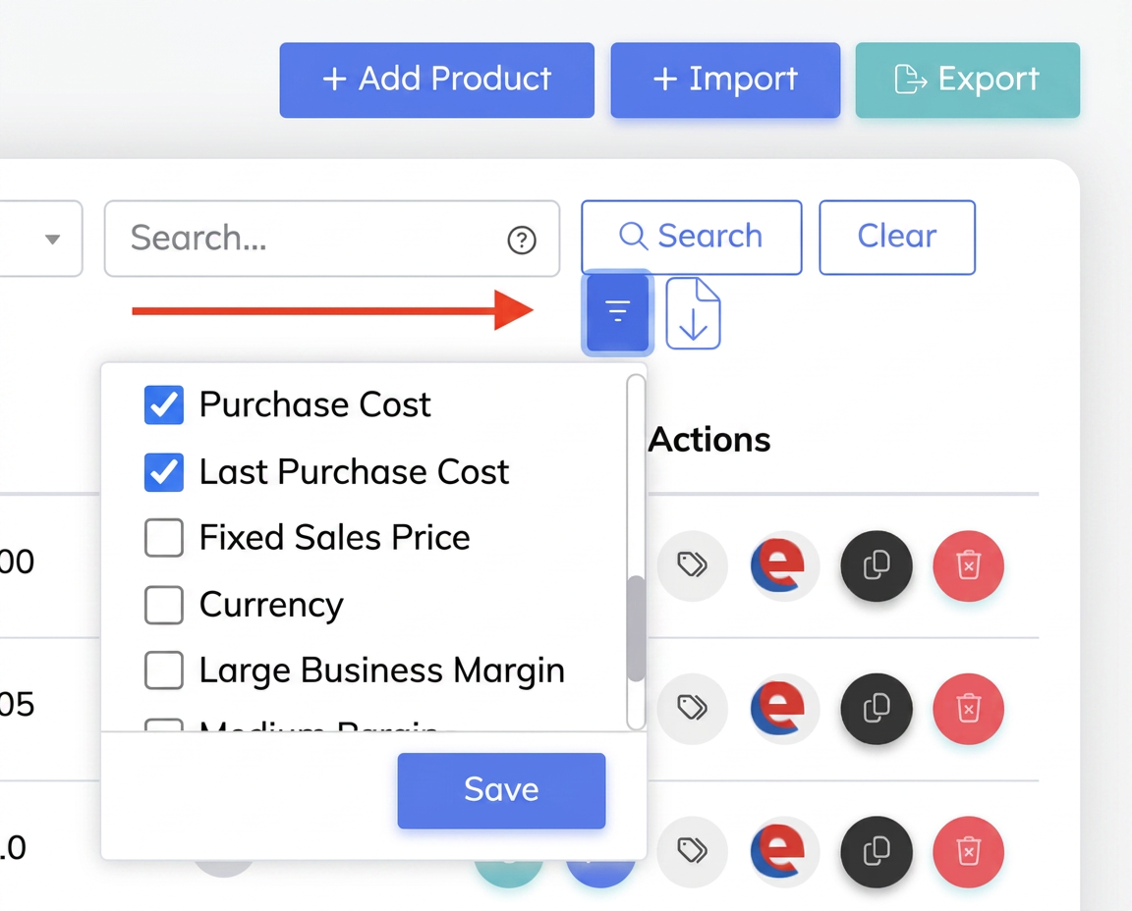Click the Import button
The image size is (1132, 911).
pyautogui.click(x=725, y=80)
